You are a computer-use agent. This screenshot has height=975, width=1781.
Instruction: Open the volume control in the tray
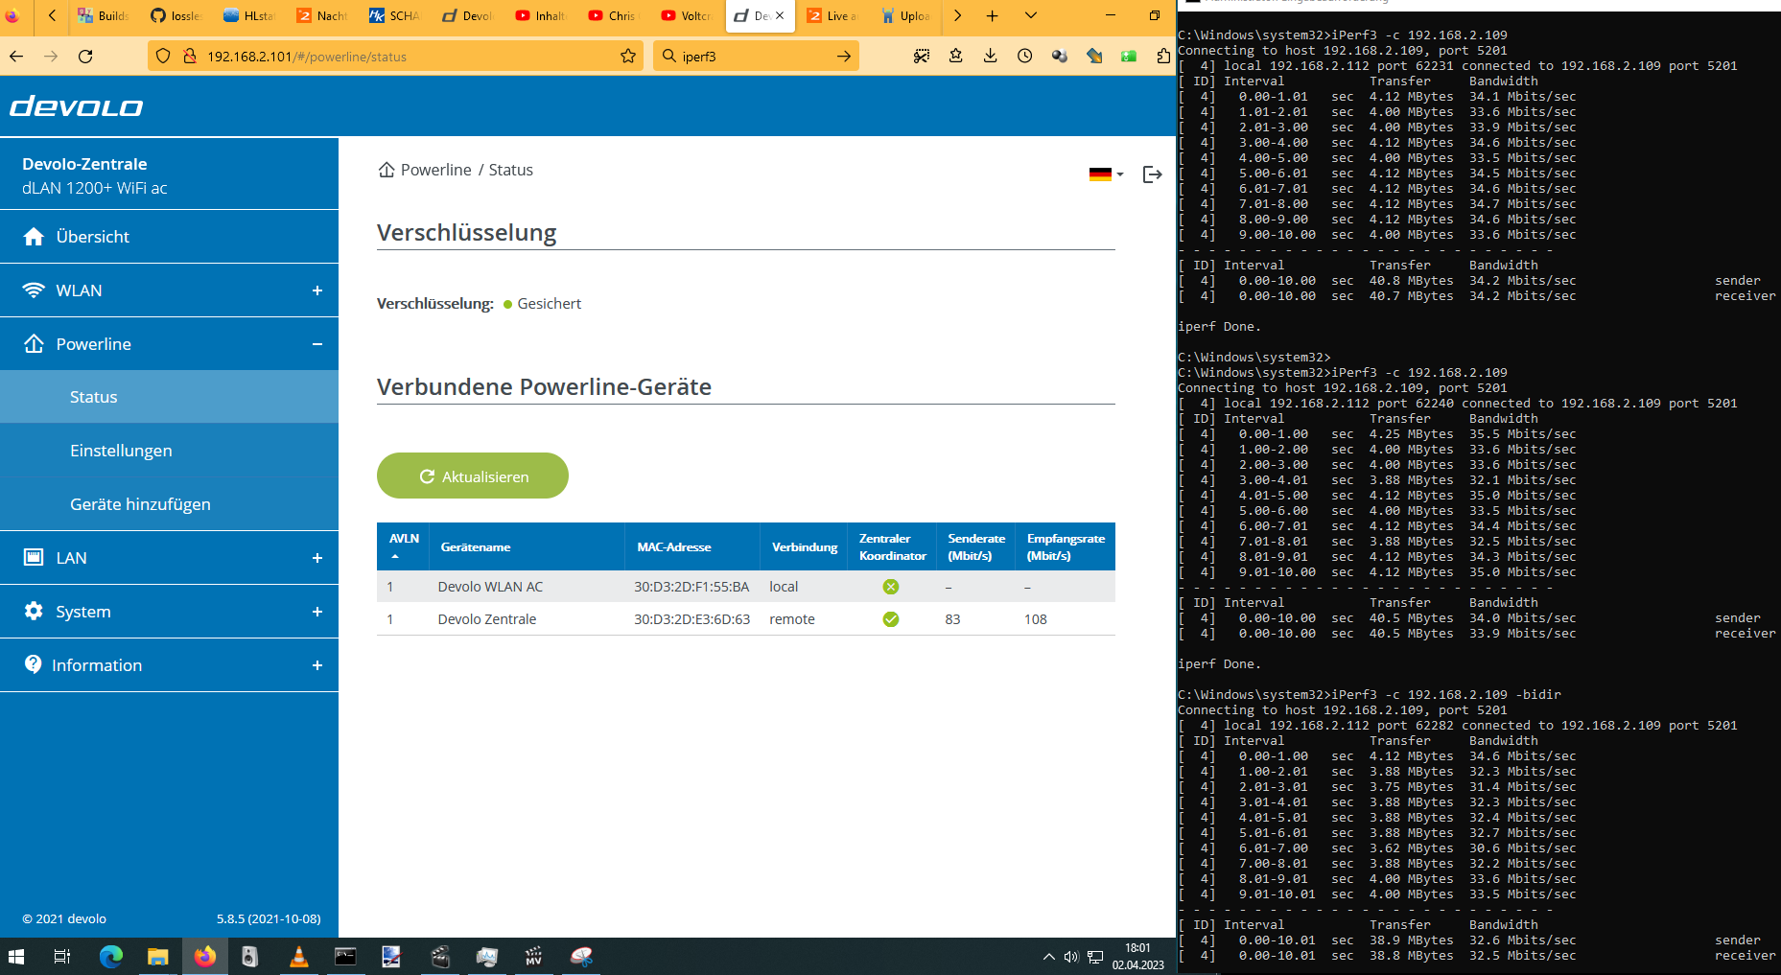[1071, 957]
